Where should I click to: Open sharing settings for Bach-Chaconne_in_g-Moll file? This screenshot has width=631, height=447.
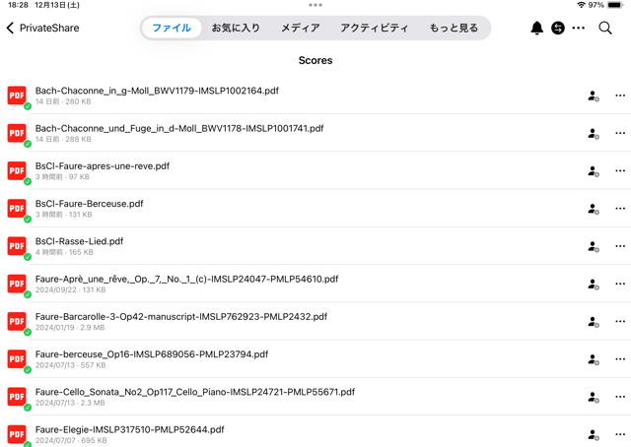(x=593, y=96)
